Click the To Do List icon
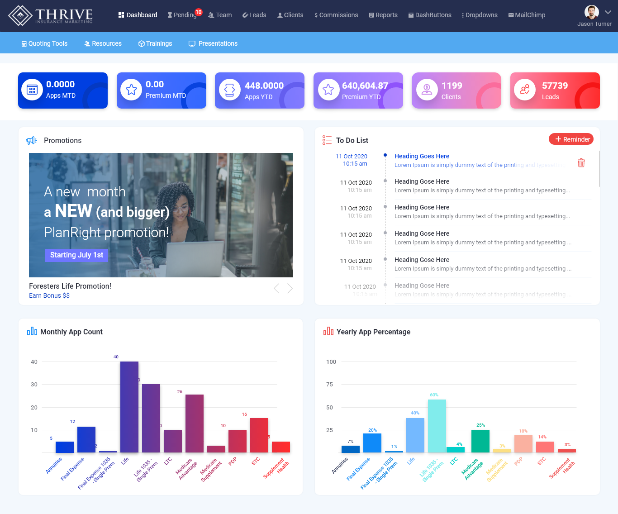This screenshot has height=514, width=618. [x=327, y=140]
